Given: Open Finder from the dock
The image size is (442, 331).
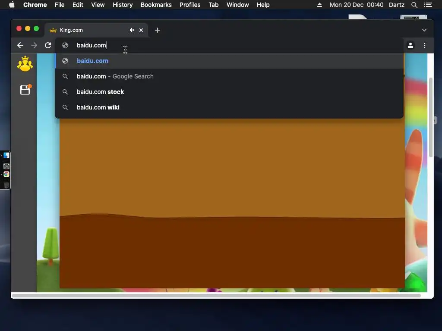Looking at the screenshot, I should pos(6,155).
